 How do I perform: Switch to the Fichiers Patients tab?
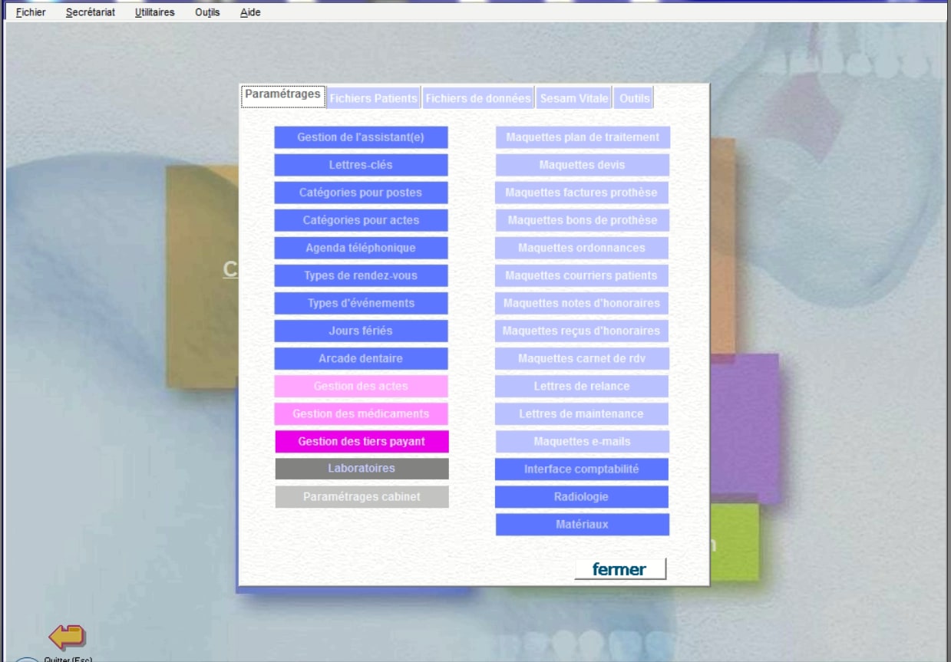click(x=374, y=98)
